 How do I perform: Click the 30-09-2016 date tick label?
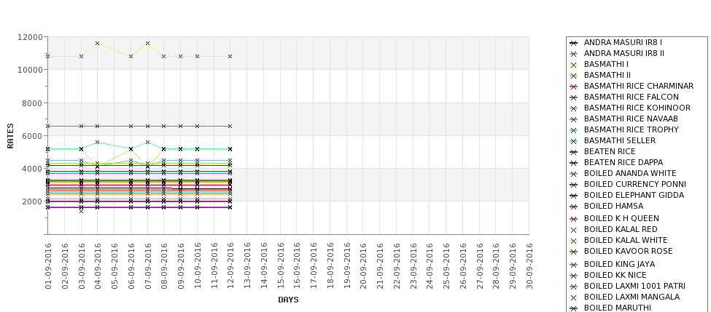529,265
